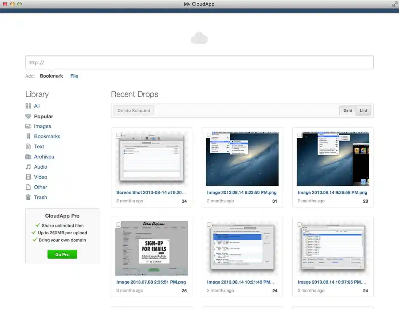Switch drops view to Grid
The width and height of the screenshot is (399, 309).
tap(347, 110)
